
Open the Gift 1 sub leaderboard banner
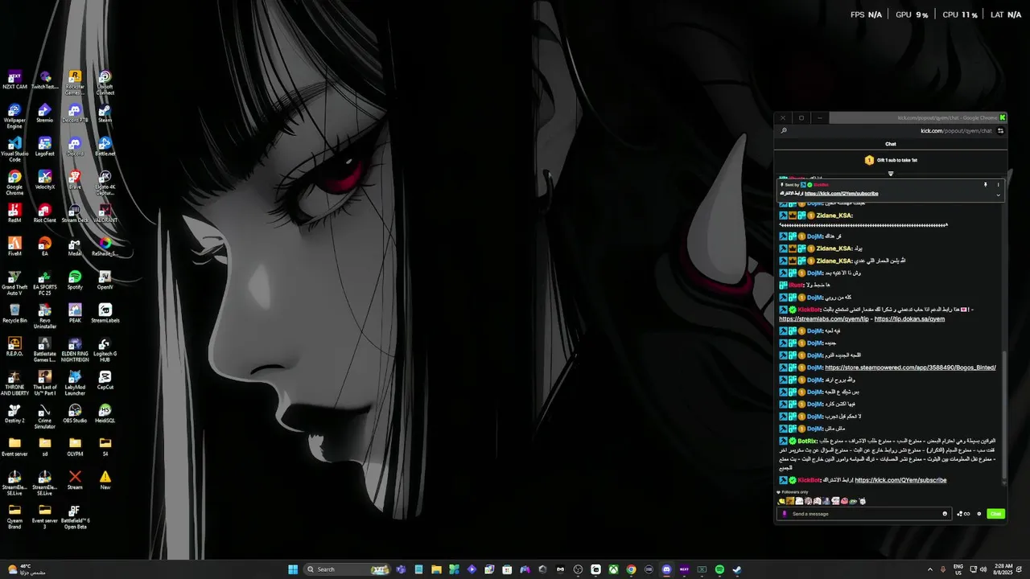click(x=891, y=160)
